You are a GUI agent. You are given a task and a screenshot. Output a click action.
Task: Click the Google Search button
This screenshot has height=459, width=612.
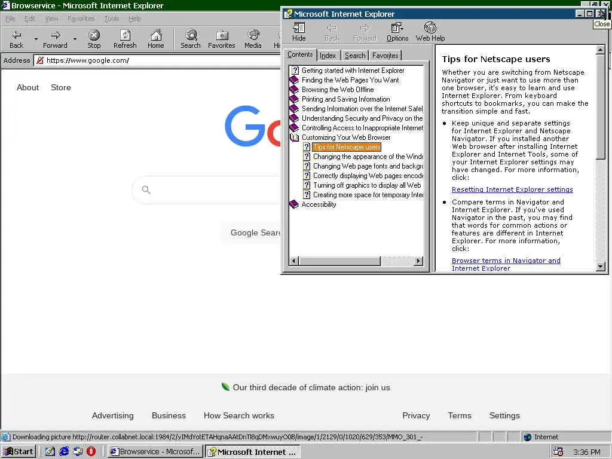click(252, 233)
